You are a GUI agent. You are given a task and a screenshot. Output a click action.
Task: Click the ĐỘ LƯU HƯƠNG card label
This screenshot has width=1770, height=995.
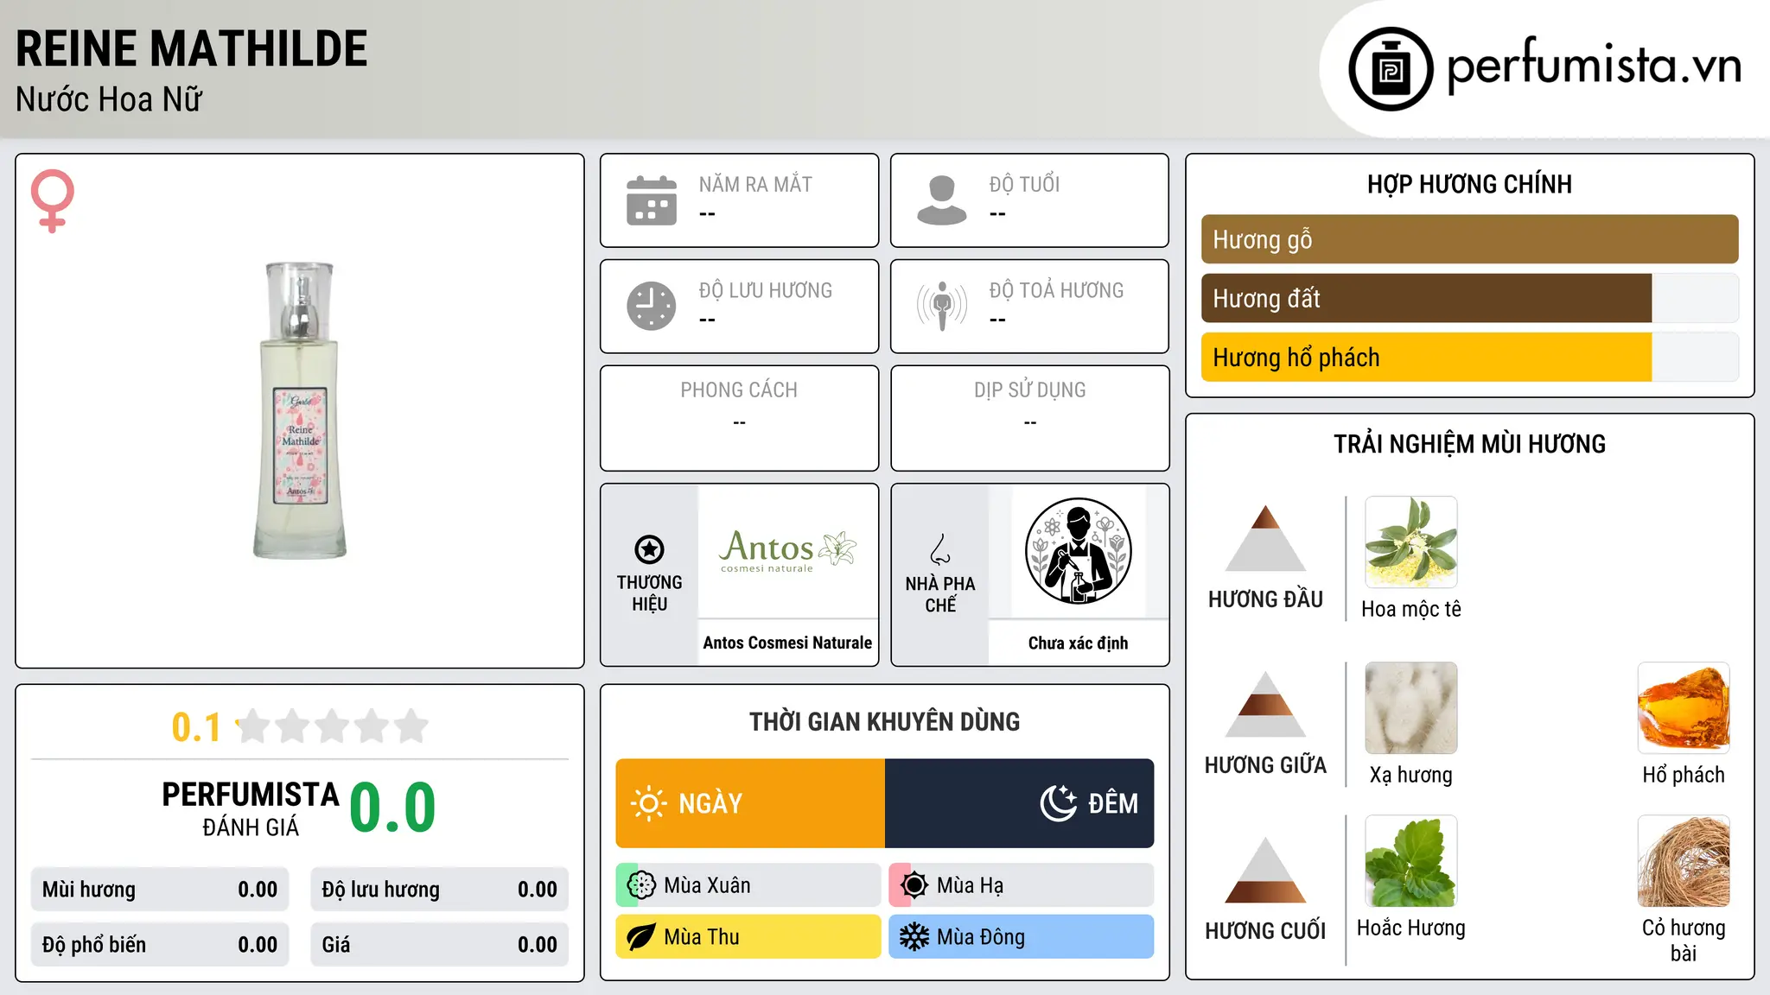[765, 290]
